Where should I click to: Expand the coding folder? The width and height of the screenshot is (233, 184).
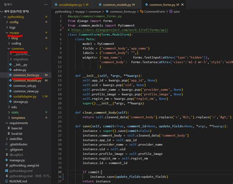[16, 43]
